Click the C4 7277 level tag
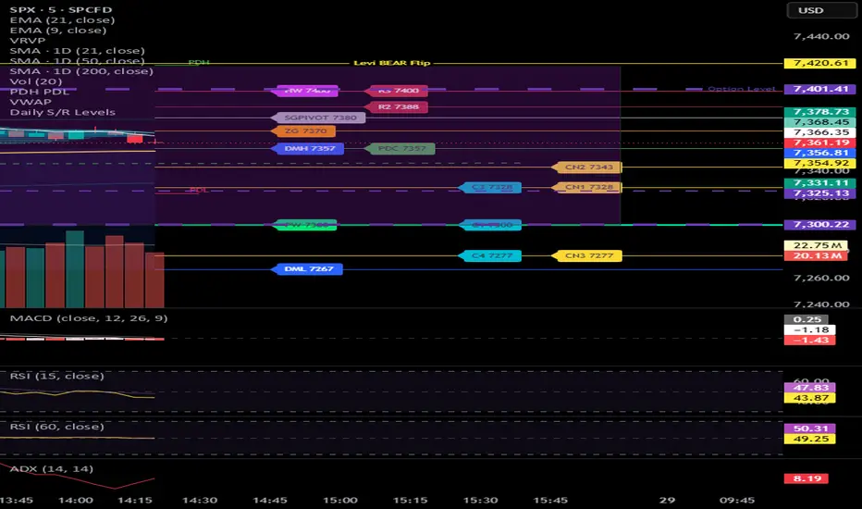Screen dimensions: 862x509 (x=490, y=255)
